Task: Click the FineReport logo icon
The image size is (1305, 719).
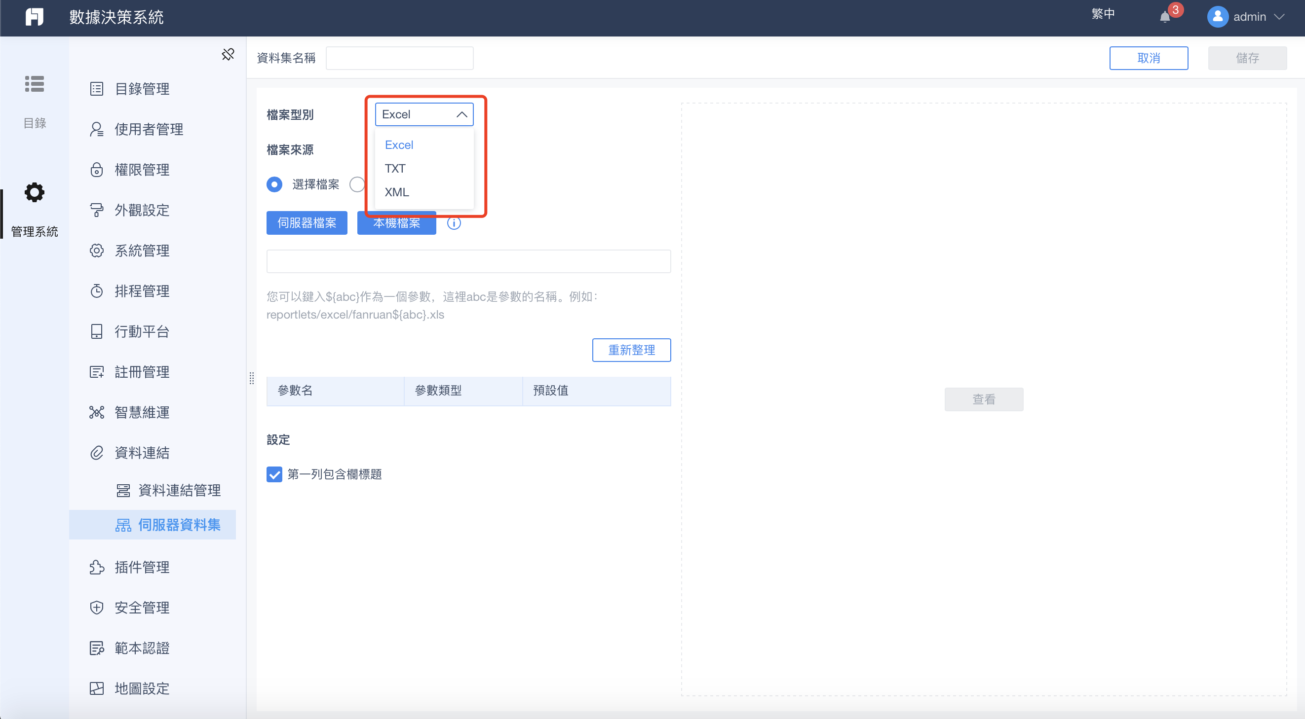Action: tap(35, 17)
